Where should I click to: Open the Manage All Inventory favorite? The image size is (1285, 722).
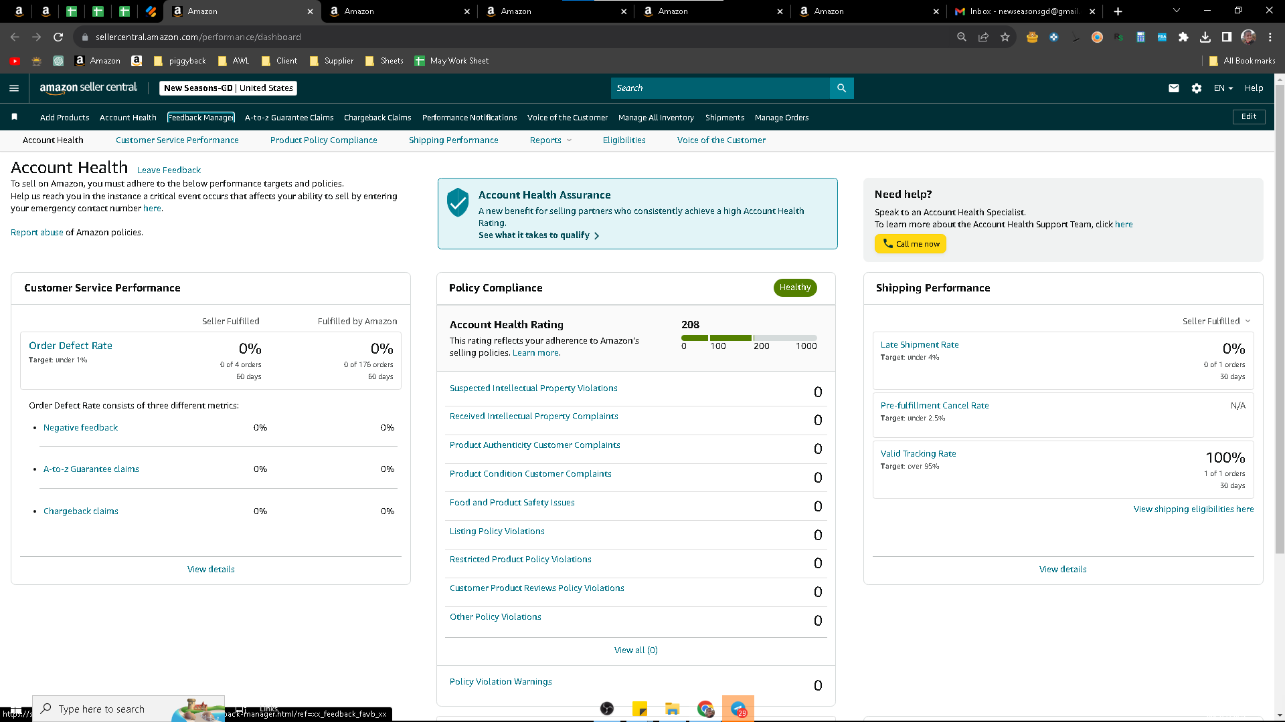pyautogui.click(x=656, y=118)
